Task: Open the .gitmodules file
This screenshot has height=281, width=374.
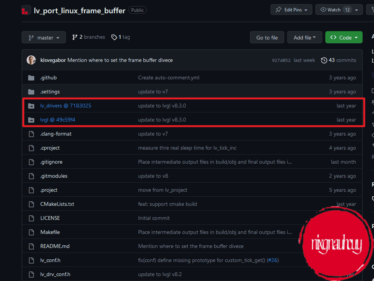Action: 54,176
